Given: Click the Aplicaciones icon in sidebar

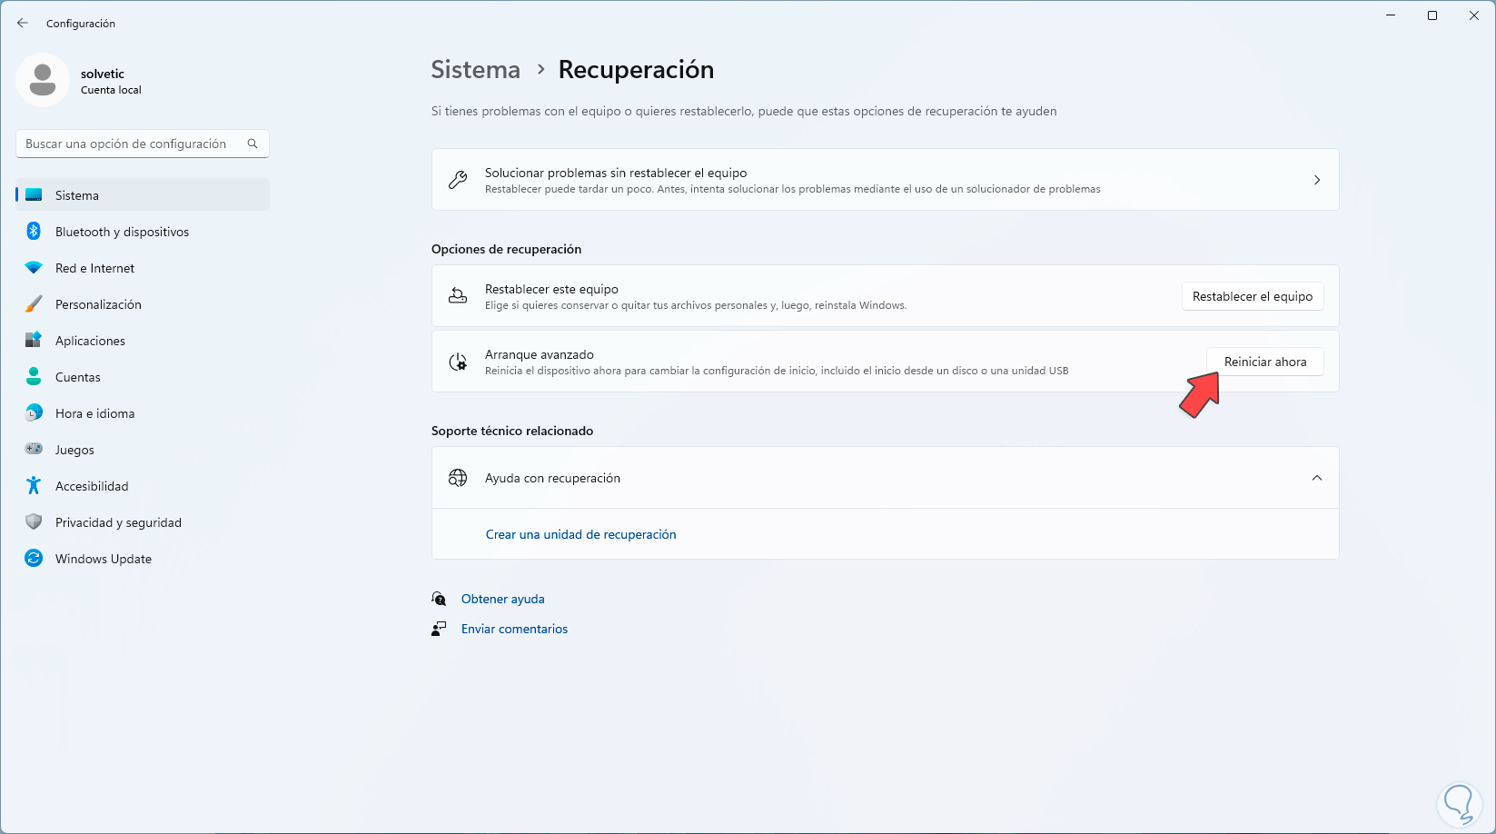Looking at the screenshot, I should [34, 341].
